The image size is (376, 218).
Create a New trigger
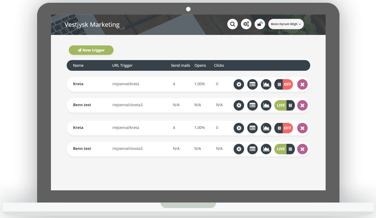click(x=91, y=50)
